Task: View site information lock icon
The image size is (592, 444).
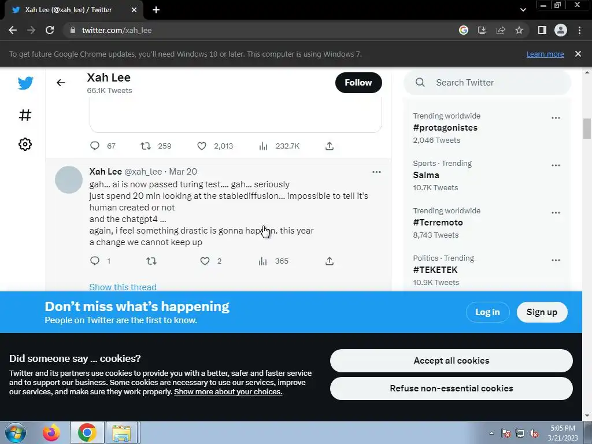Action: (x=73, y=30)
